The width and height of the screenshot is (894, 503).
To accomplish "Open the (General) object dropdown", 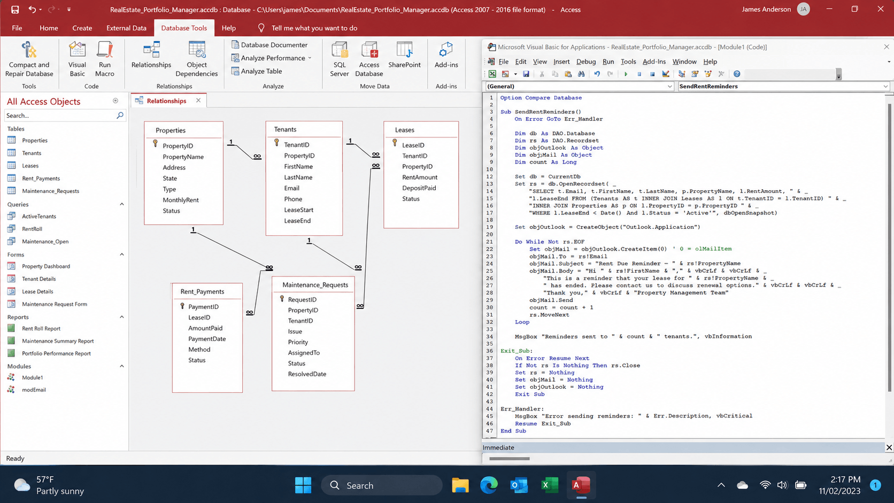I will tap(669, 86).
